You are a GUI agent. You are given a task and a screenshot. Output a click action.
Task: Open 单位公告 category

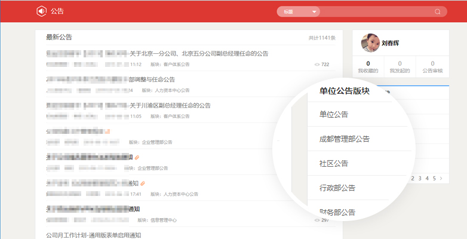coord(334,114)
